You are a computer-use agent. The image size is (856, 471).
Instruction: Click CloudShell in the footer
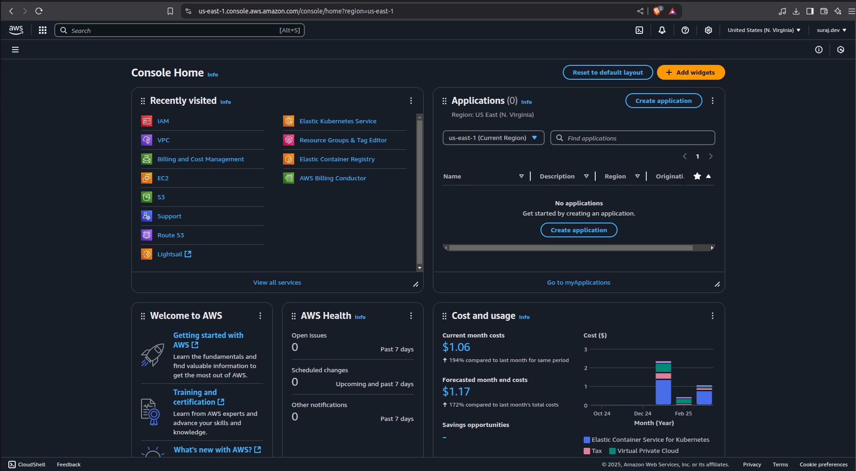27,465
